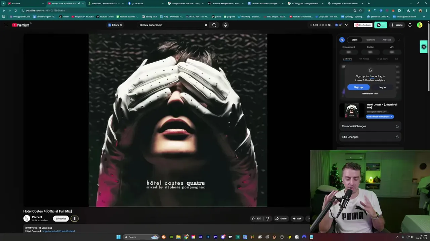
Task: Mute the Hotel Costes tab speaker icon
Action: (79, 3)
